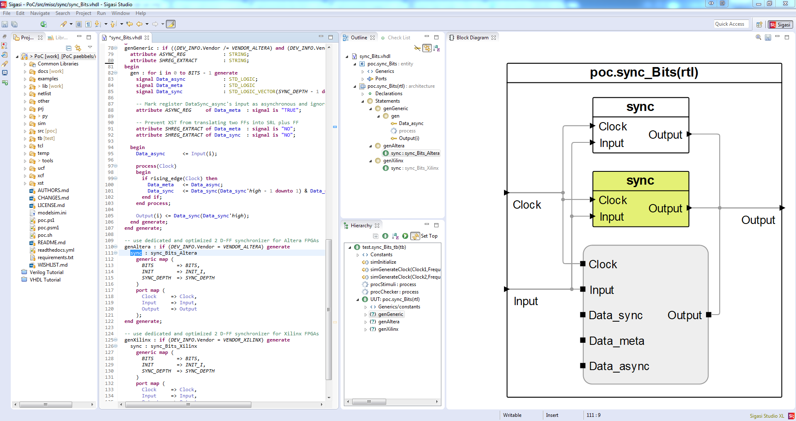Click the green play icon in Hierarchy
Image resolution: width=796 pixels, height=421 pixels.
point(405,236)
